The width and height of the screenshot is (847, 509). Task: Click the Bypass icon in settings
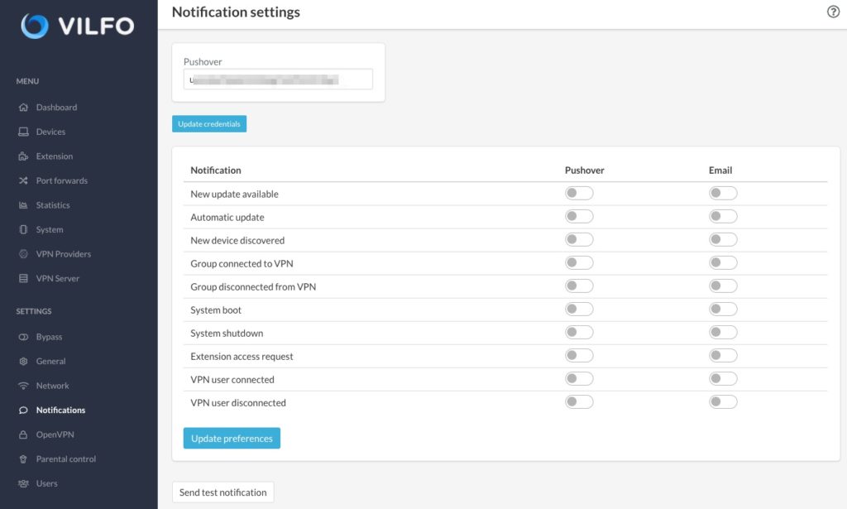[x=23, y=337]
